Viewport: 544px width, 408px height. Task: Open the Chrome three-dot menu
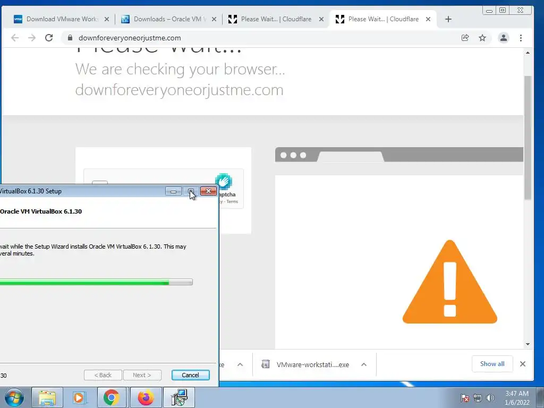tap(521, 38)
